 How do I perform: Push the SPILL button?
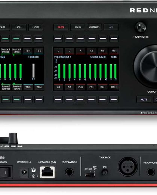19,27
